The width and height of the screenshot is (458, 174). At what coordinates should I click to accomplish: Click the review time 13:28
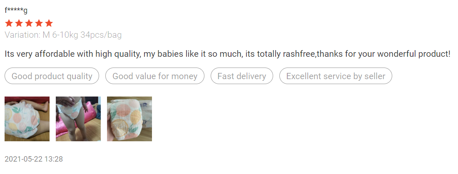pos(54,159)
